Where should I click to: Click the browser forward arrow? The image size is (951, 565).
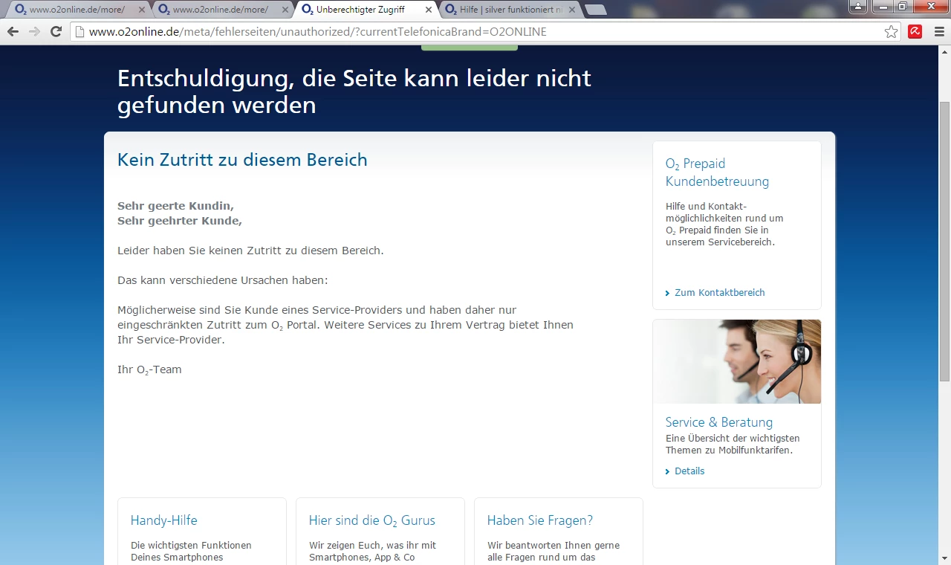point(34,32)
